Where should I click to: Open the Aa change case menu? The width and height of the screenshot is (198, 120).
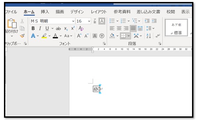pyautogui.click(x=68, y=36)
